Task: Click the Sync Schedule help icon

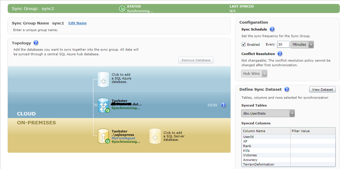Action: (272, 30)
